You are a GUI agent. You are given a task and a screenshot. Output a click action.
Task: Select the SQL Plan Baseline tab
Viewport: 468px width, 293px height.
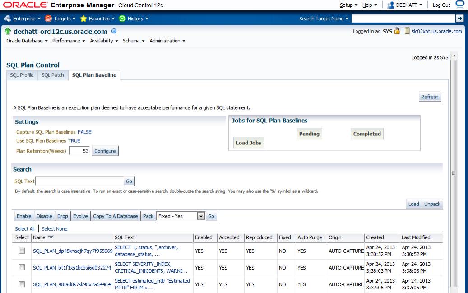click(94, 75)
